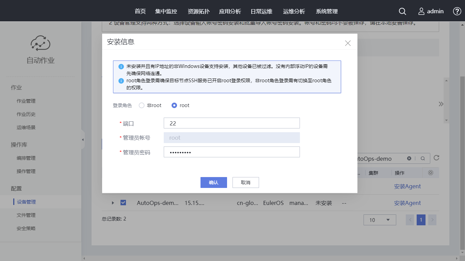465x261 pixels.
Task: Open the page size 10 dropdown
Action: point(380,220)
